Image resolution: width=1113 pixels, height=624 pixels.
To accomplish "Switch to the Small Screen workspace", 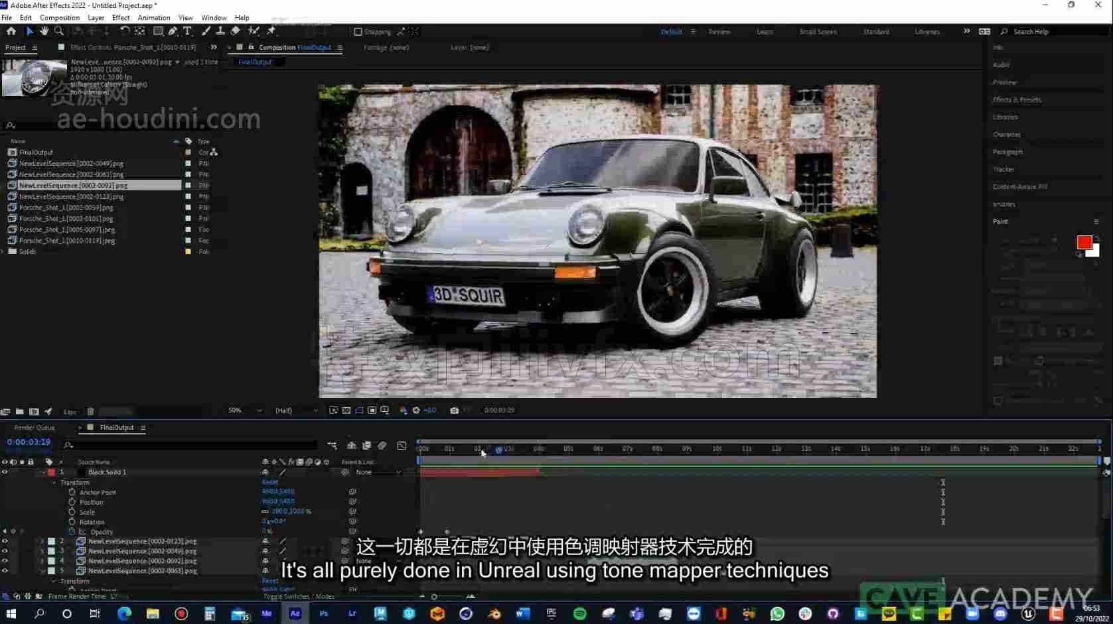I will [x=818, y=32].
